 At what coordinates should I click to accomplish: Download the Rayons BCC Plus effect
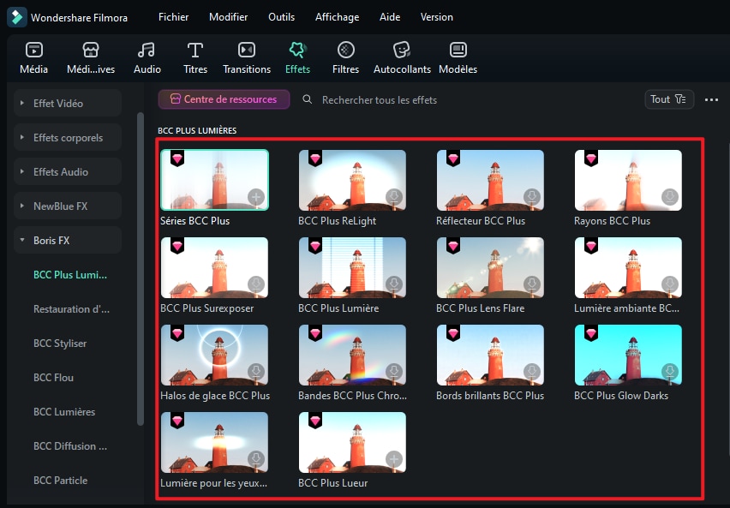(670, 197)
